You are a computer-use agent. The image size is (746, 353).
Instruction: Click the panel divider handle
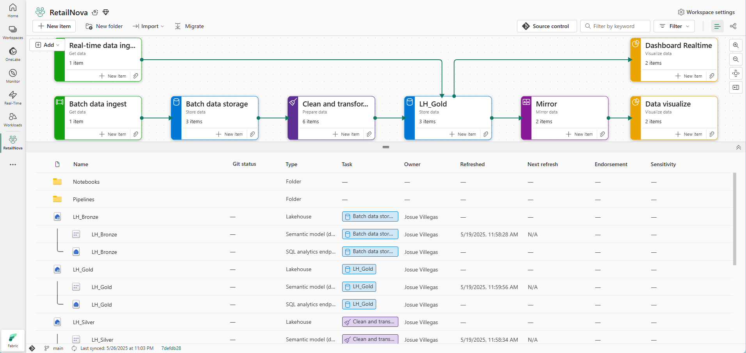pos(386,147)
